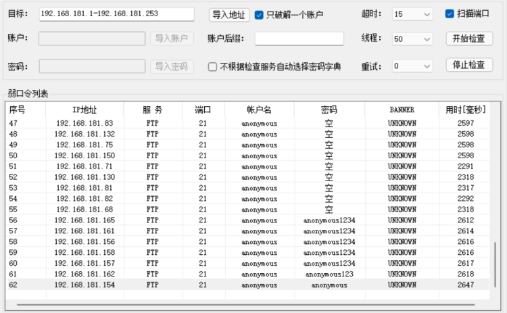
Task: Sort by the 帐户名 column header
Action: 260,110
